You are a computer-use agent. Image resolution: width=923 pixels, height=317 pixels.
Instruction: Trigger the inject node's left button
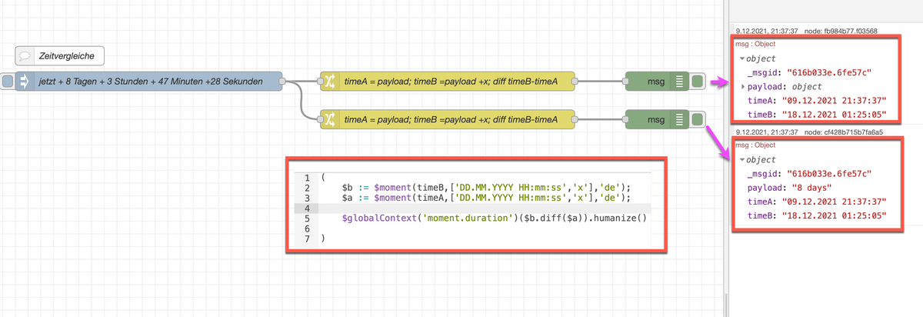pyautogui.click(x=8, y=81)
